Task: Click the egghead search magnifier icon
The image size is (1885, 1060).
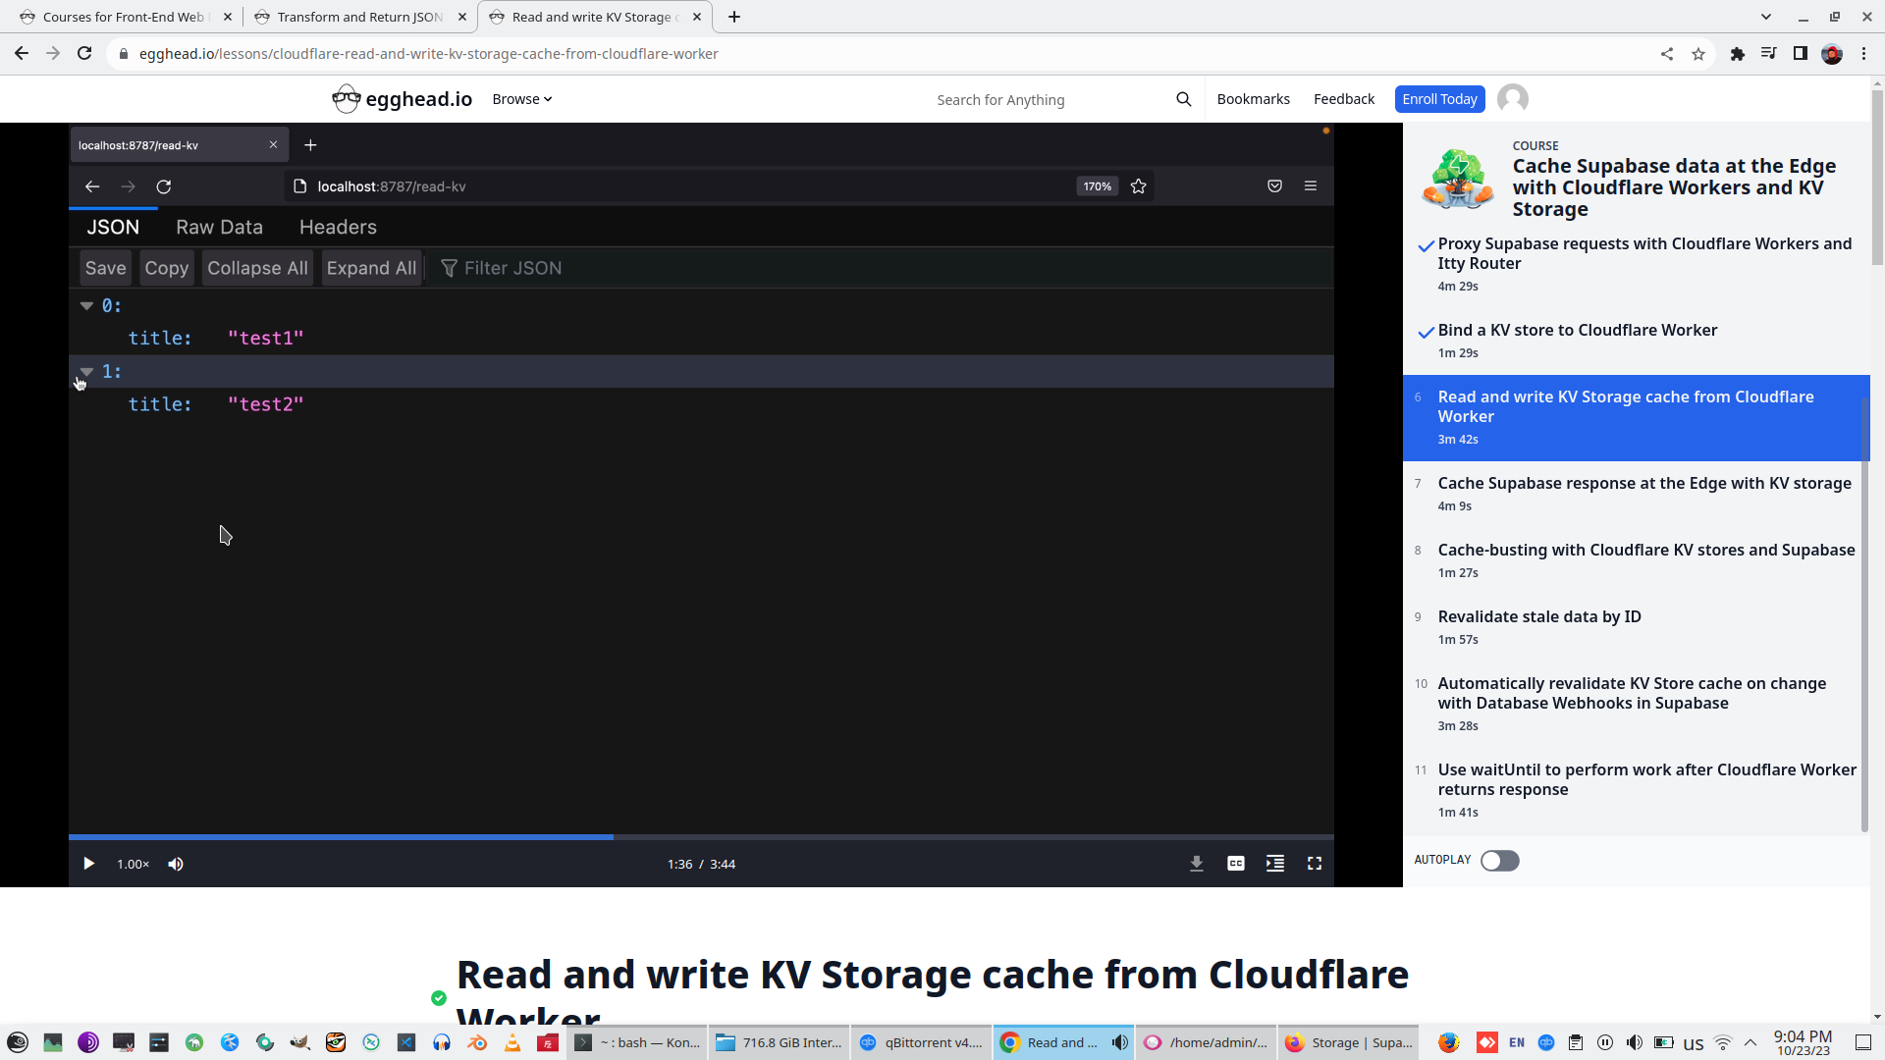Action: click(1183, 99)
